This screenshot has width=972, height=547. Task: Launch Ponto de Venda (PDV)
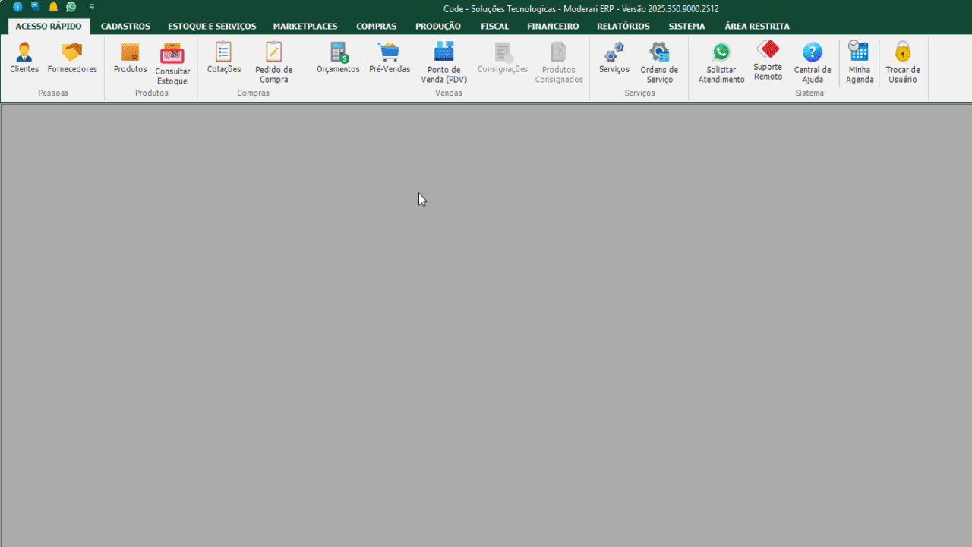tap(444, 64)
